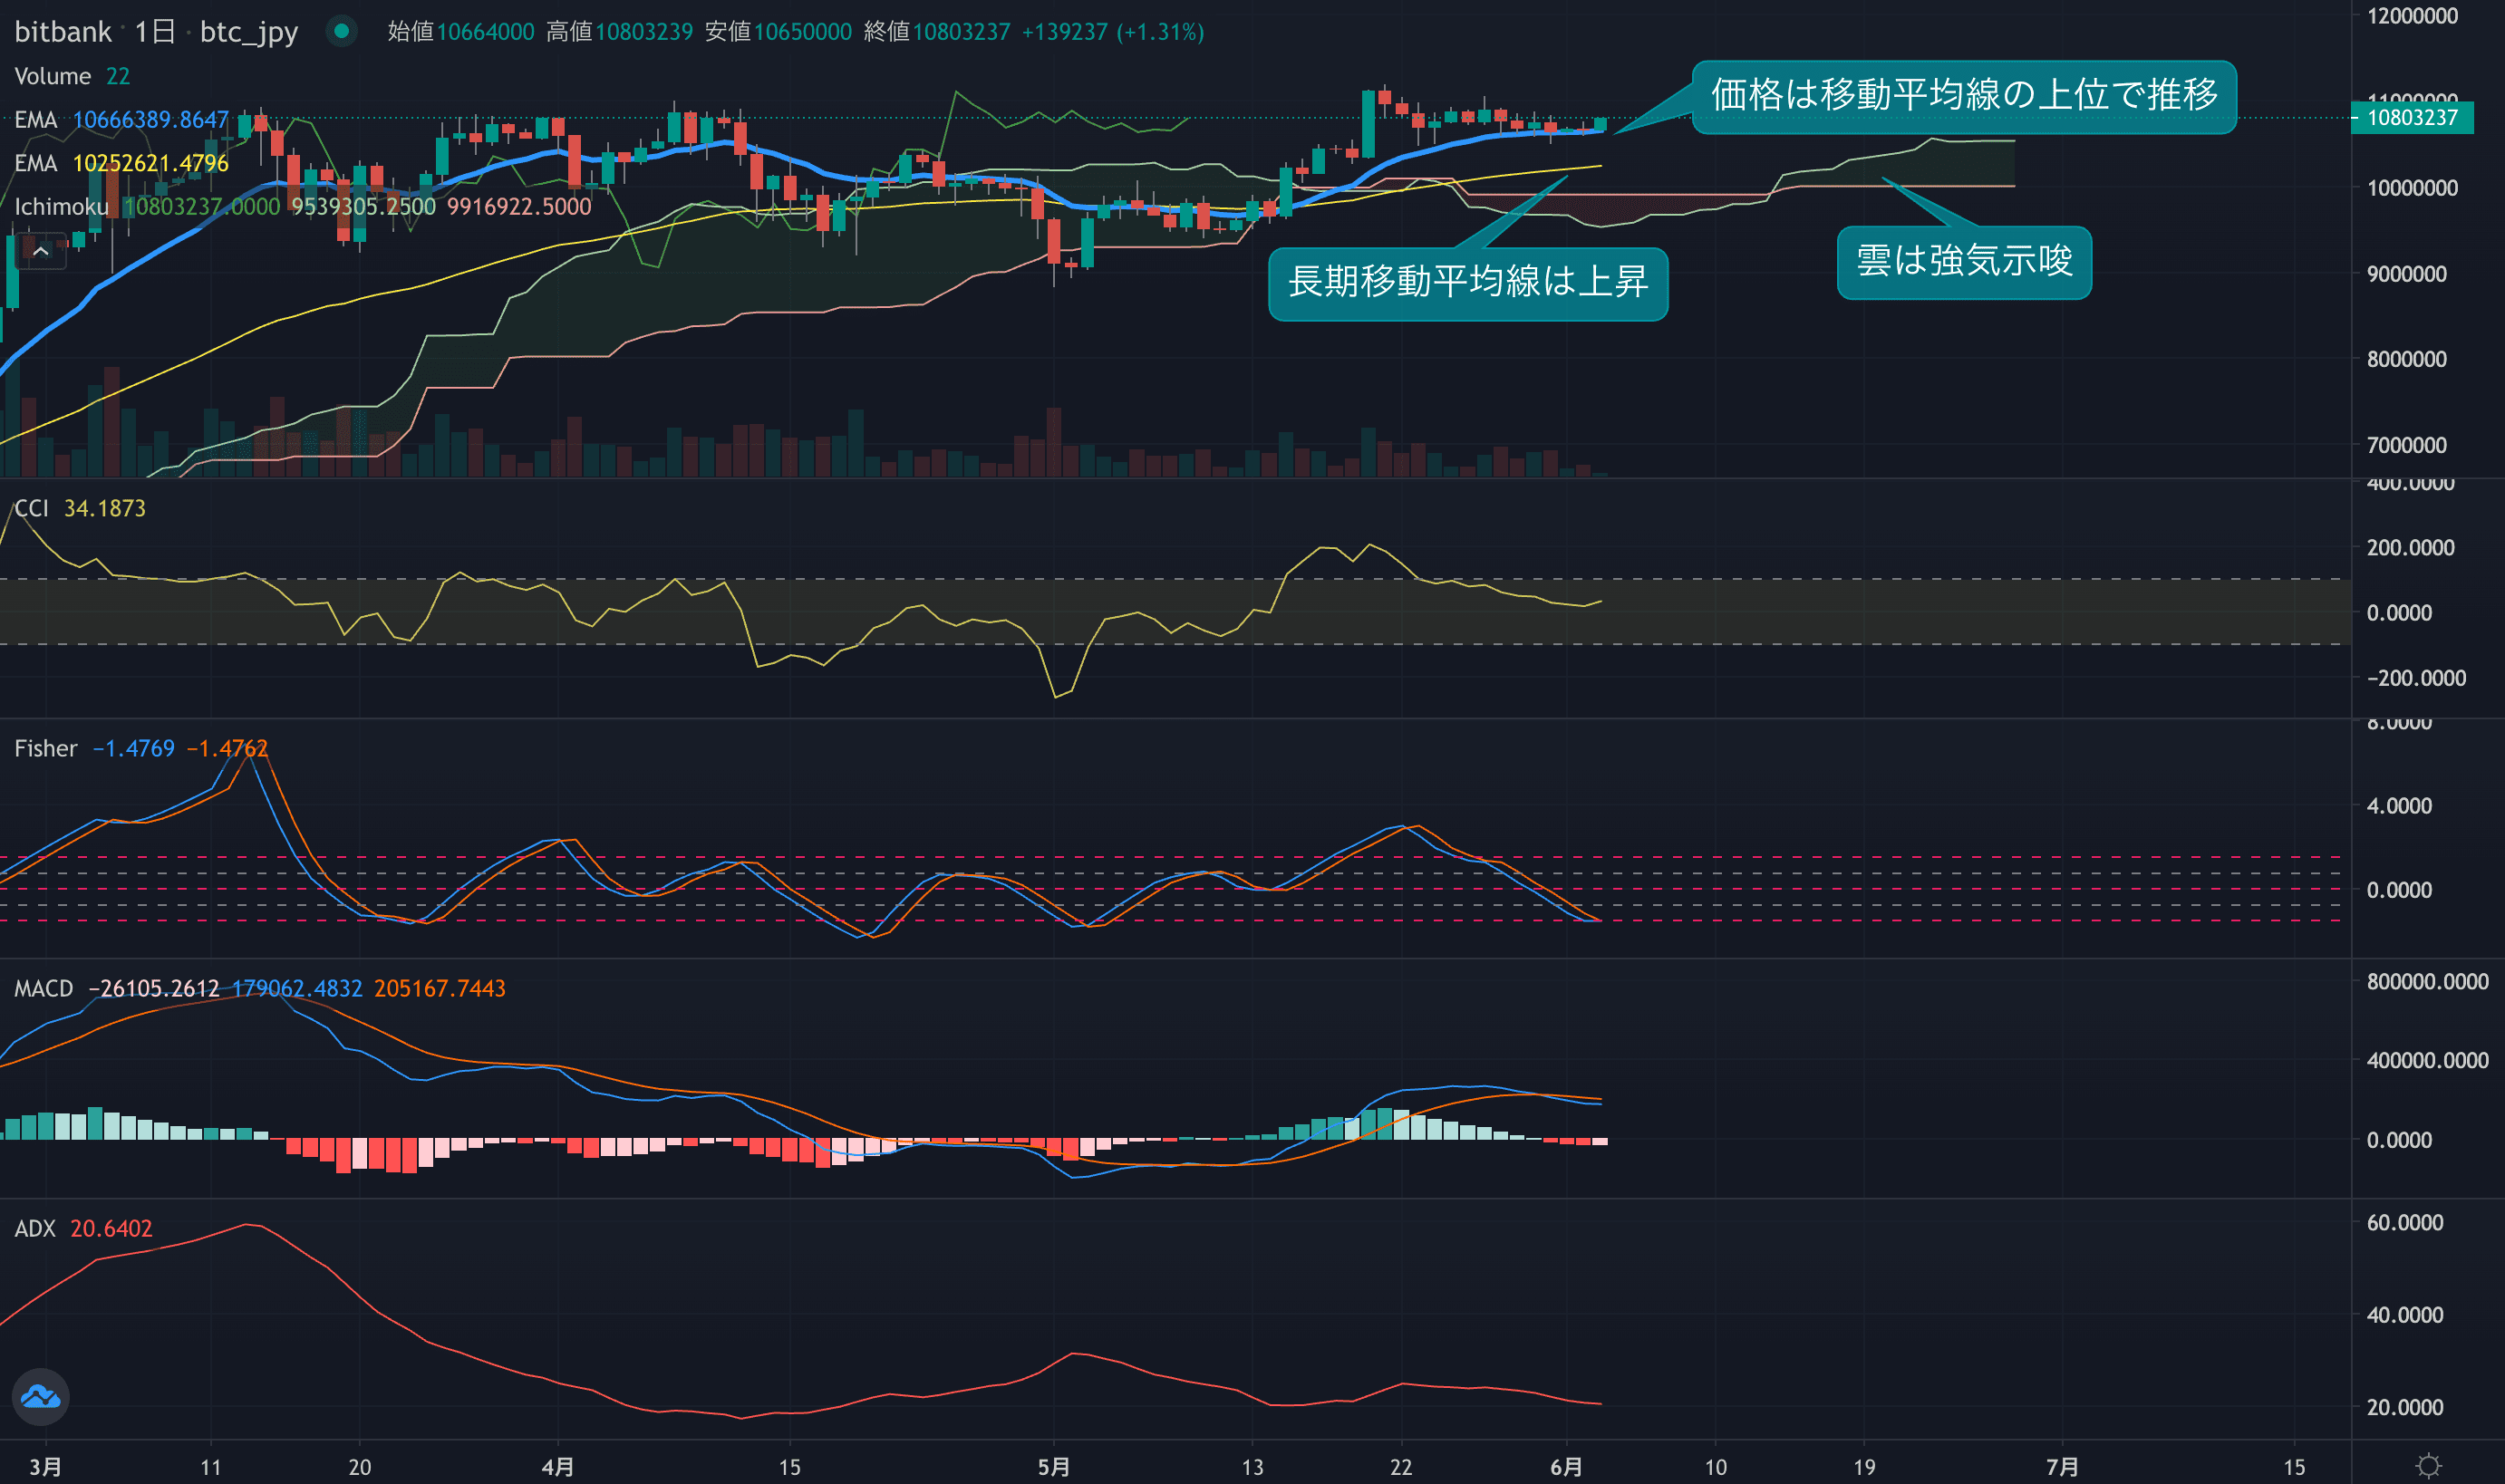This screenshot has height=1484, width=2505.
Task: Click the CCI indicator label
Action: click(31, 508)
